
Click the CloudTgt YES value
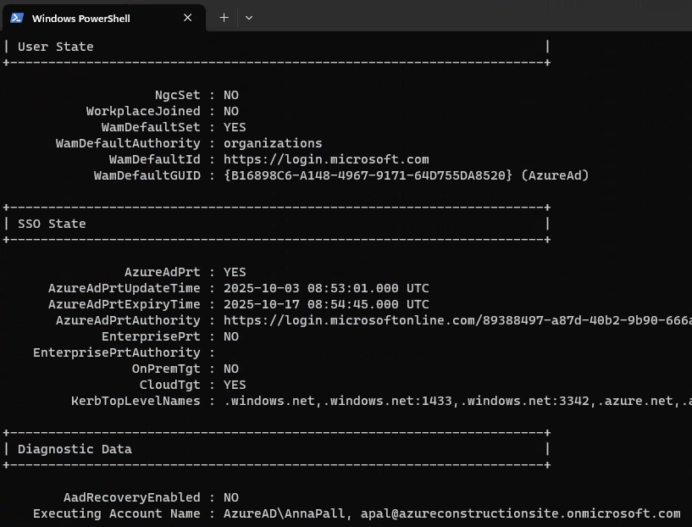click(235, 385)
